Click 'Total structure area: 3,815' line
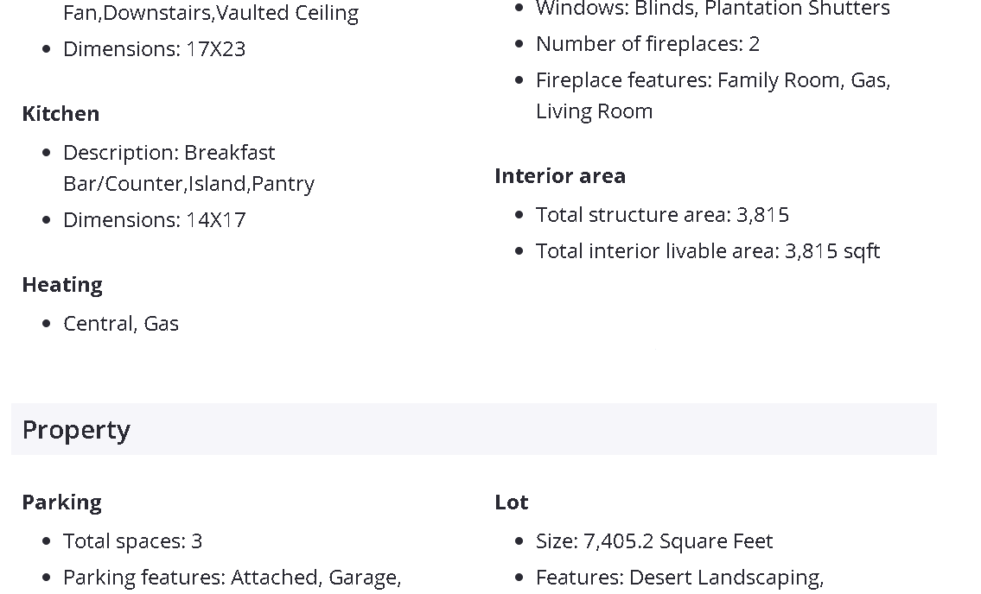The image size is (981, 594). (x=662, y=215)
